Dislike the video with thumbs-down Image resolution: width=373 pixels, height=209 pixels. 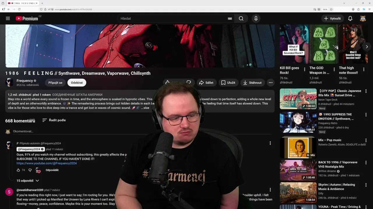point(189,82)
